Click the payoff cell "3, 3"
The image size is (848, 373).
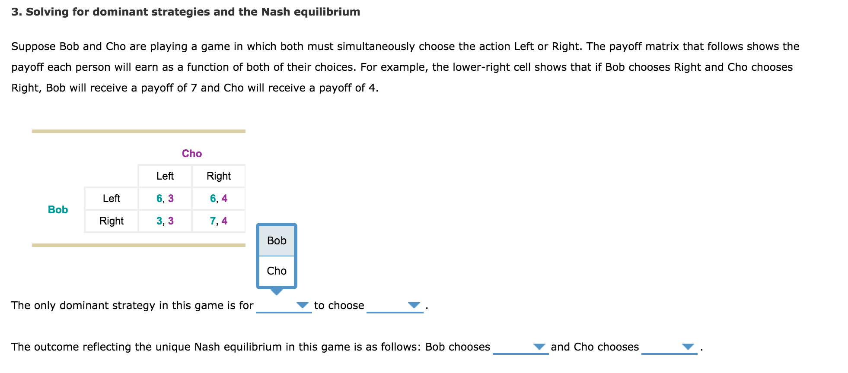[x=165, y=221]
